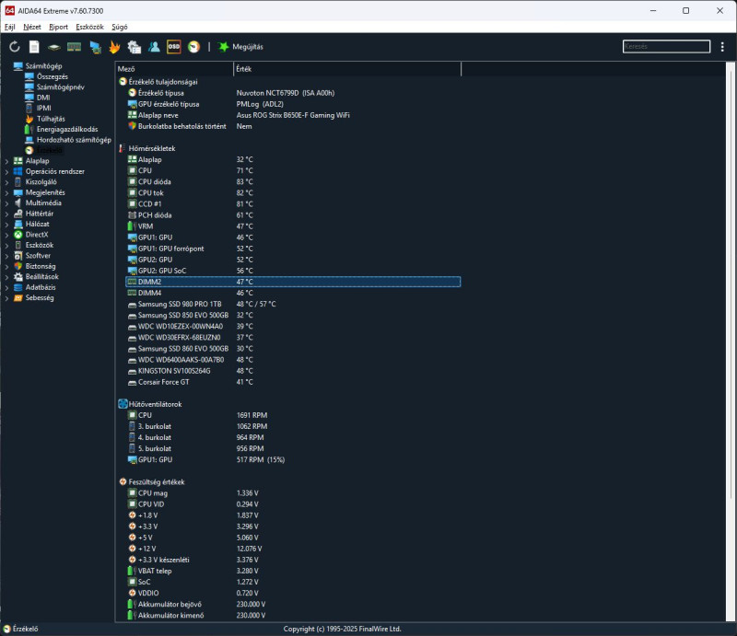Open the Nézet menu

[x=32, y=27]
